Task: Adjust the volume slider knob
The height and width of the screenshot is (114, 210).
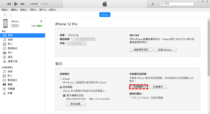Action: [39, 4]
